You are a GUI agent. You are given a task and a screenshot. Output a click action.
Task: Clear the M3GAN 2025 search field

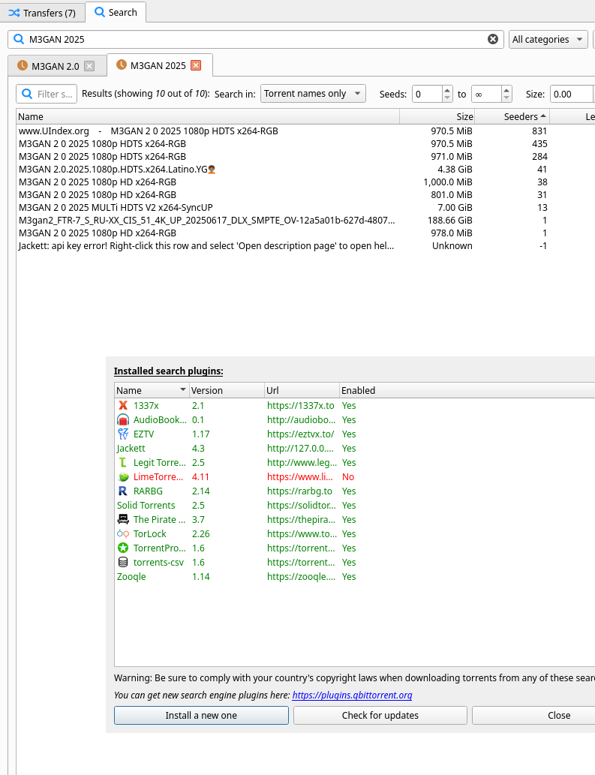tap(493, 39)
